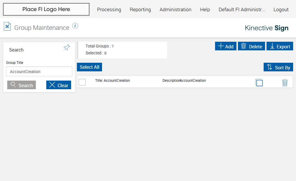Click the trash icon in AccountCreation row

click(x=285, y=83)
